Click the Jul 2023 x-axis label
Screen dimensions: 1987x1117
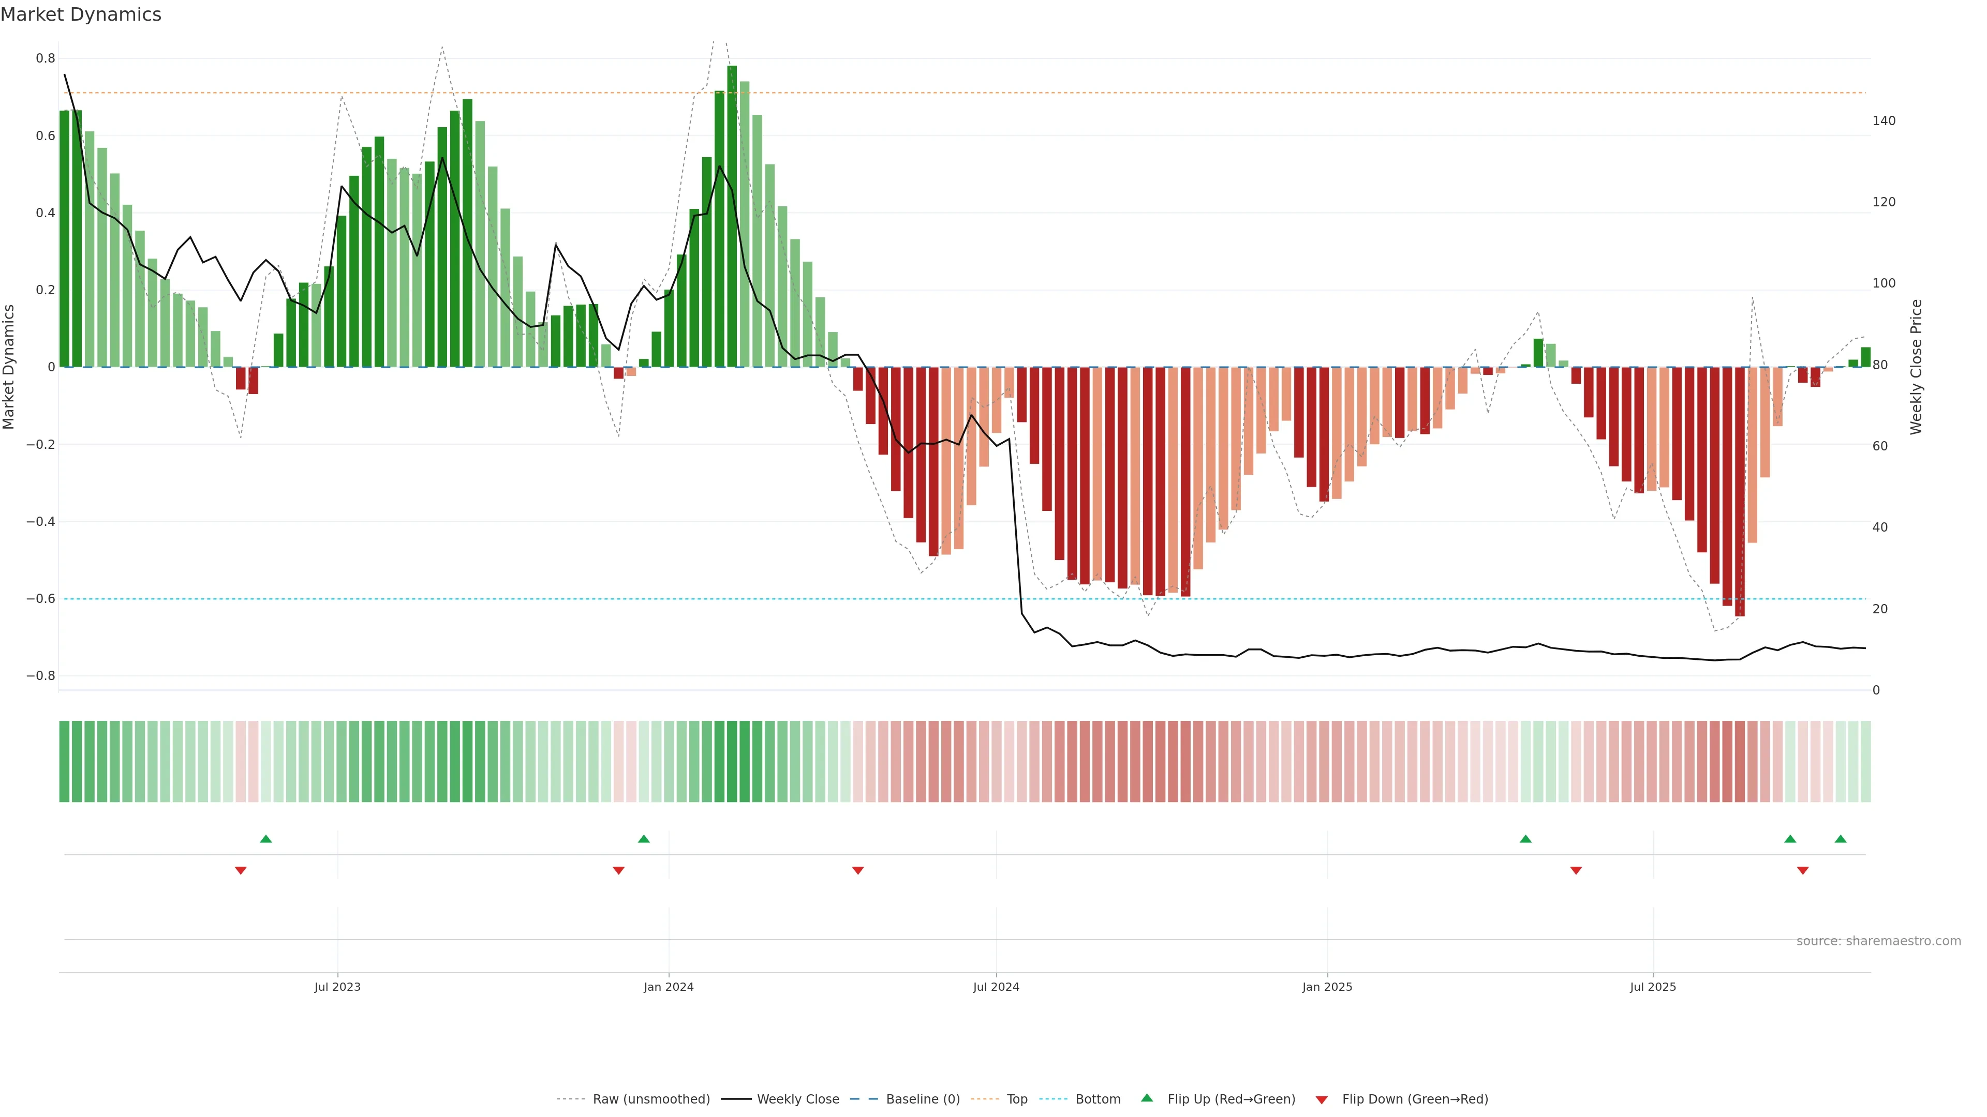point(337,987)
